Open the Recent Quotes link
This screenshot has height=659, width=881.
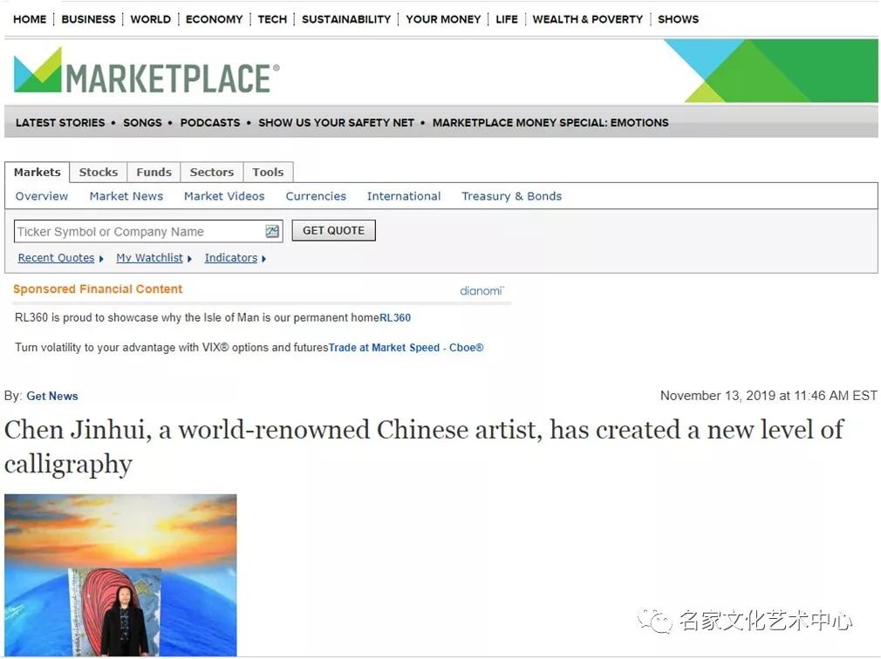(56, 258)
